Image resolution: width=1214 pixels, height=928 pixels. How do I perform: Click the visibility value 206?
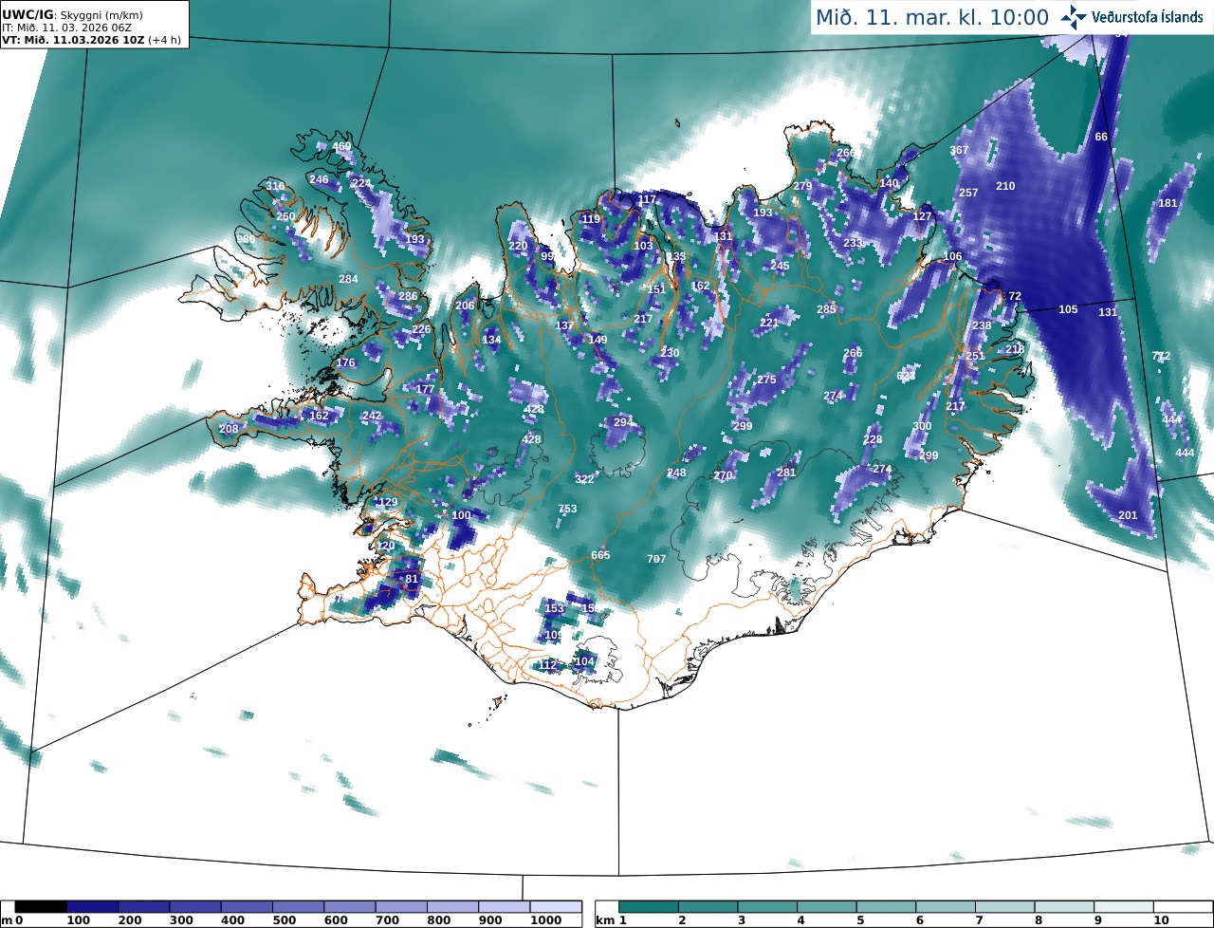pos(465,306)
